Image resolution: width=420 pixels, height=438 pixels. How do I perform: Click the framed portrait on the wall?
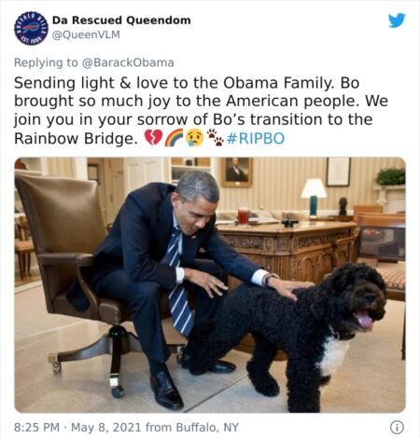coord(236,171)
